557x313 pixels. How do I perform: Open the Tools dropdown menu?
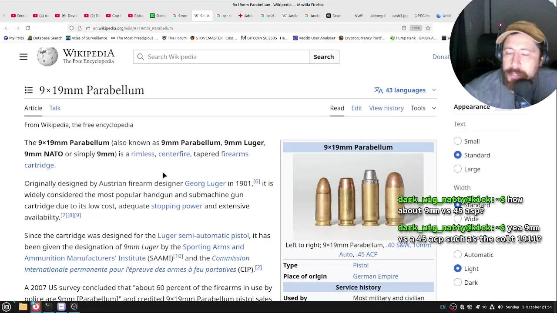click(x=423, y=108)
